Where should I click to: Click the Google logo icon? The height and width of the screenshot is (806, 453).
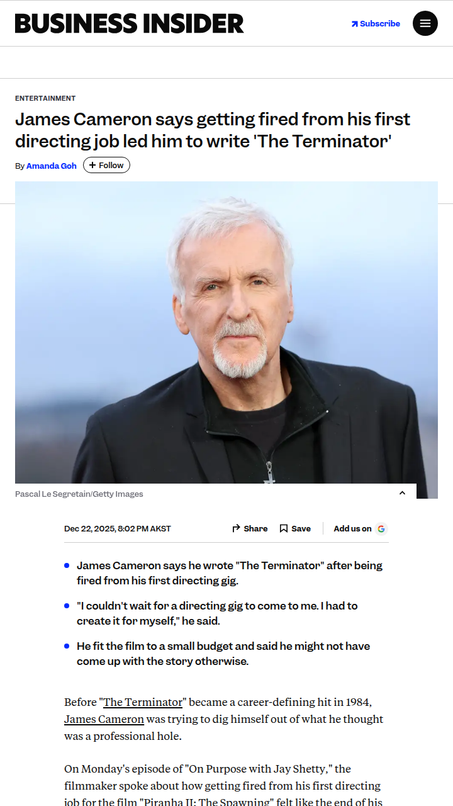381,528
